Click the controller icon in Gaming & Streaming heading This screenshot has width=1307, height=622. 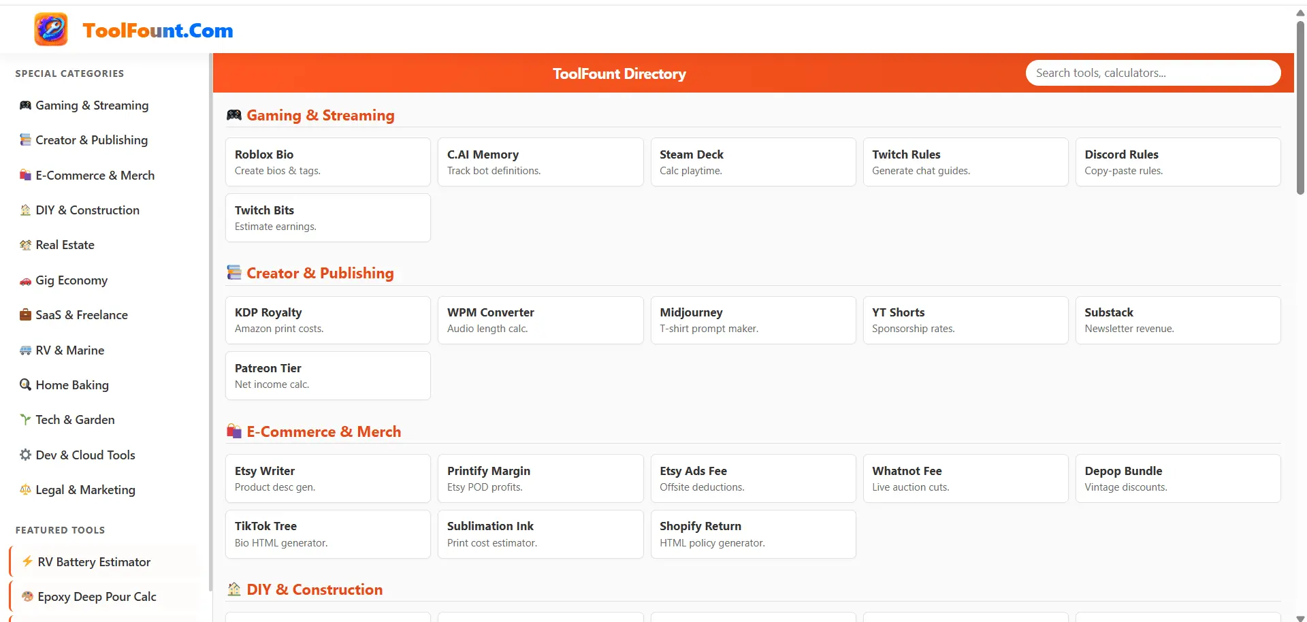coord(234,115)
